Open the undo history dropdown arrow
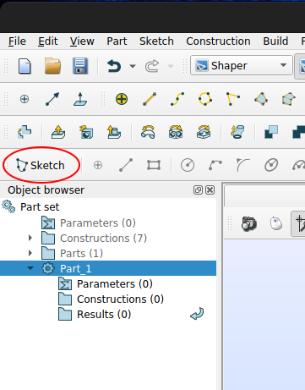The image size is (305, 390). click(x=133, y=66)
